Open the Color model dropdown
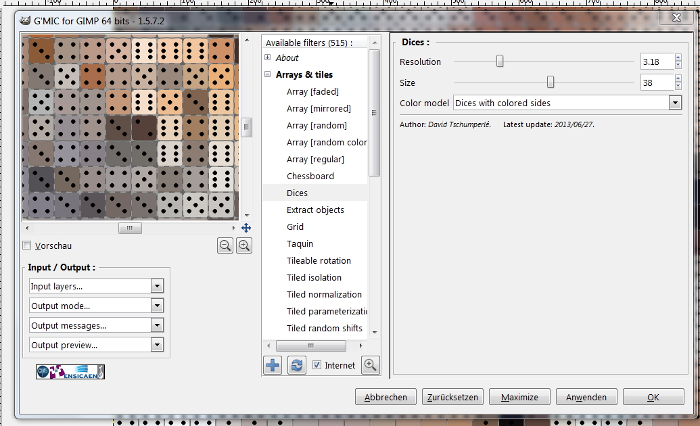700x426 pixels. [674, 103]
